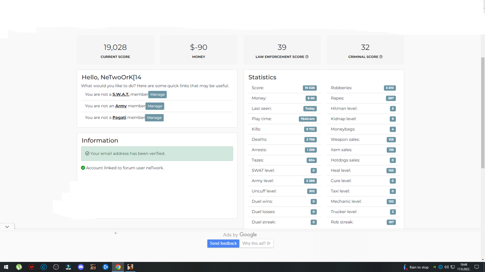Screen dimensions: 485x272
Task: Click the Statistics heading
Action: (x=262, y=77)
